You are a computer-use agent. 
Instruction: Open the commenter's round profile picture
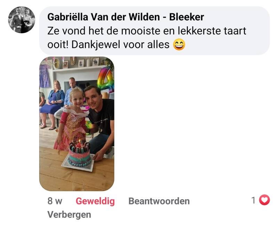22,20
